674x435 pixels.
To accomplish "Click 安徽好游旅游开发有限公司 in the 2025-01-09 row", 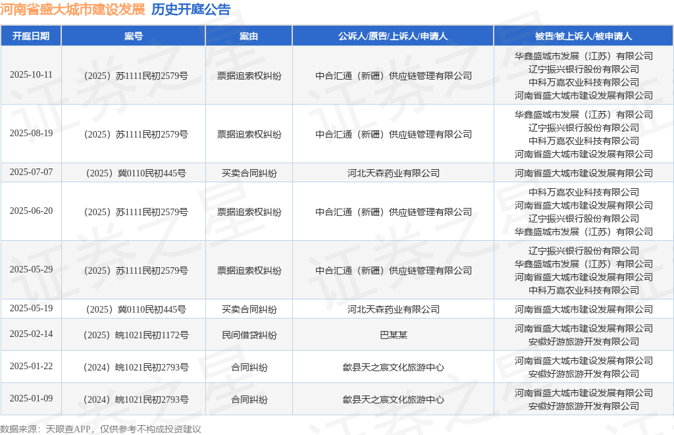I will coord(584,406).
